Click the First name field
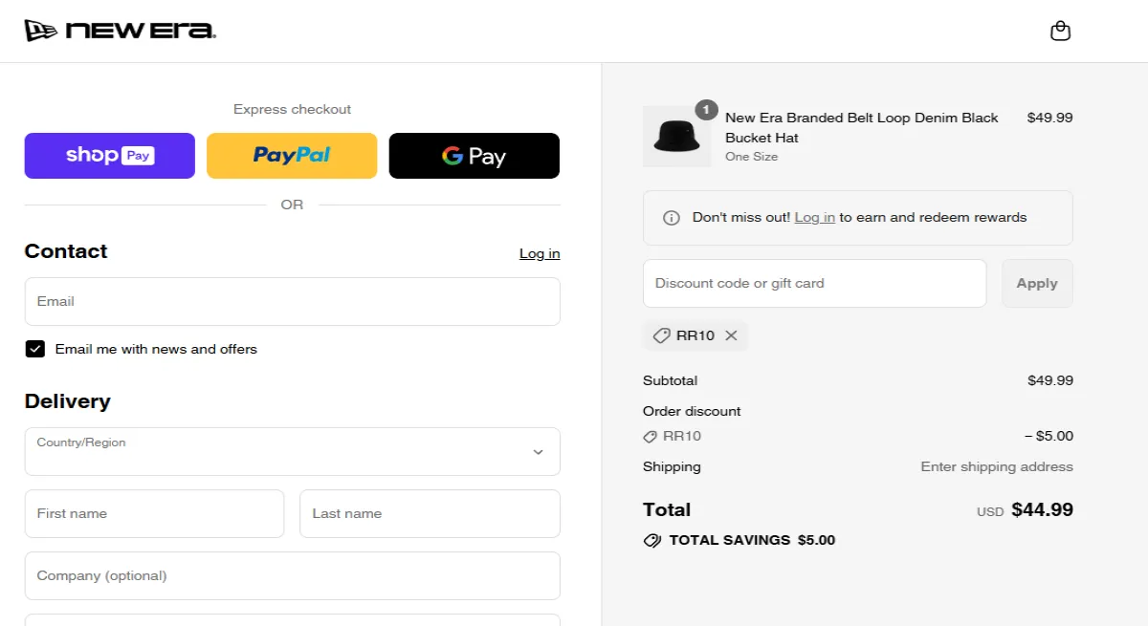Image resolution: width=1148 pixels, height=626 pixels. pos(155,514)
